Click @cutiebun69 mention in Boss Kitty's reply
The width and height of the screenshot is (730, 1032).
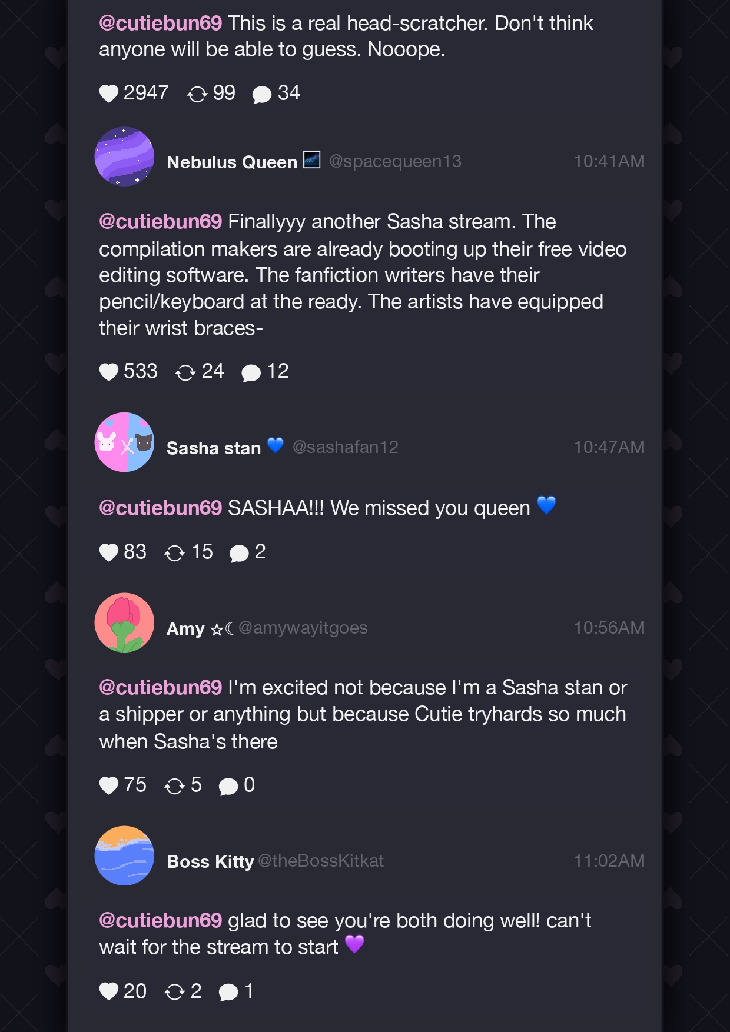(x=161, y=920)
